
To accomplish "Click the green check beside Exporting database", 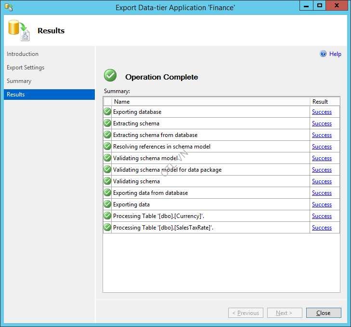I will [107, 112].
